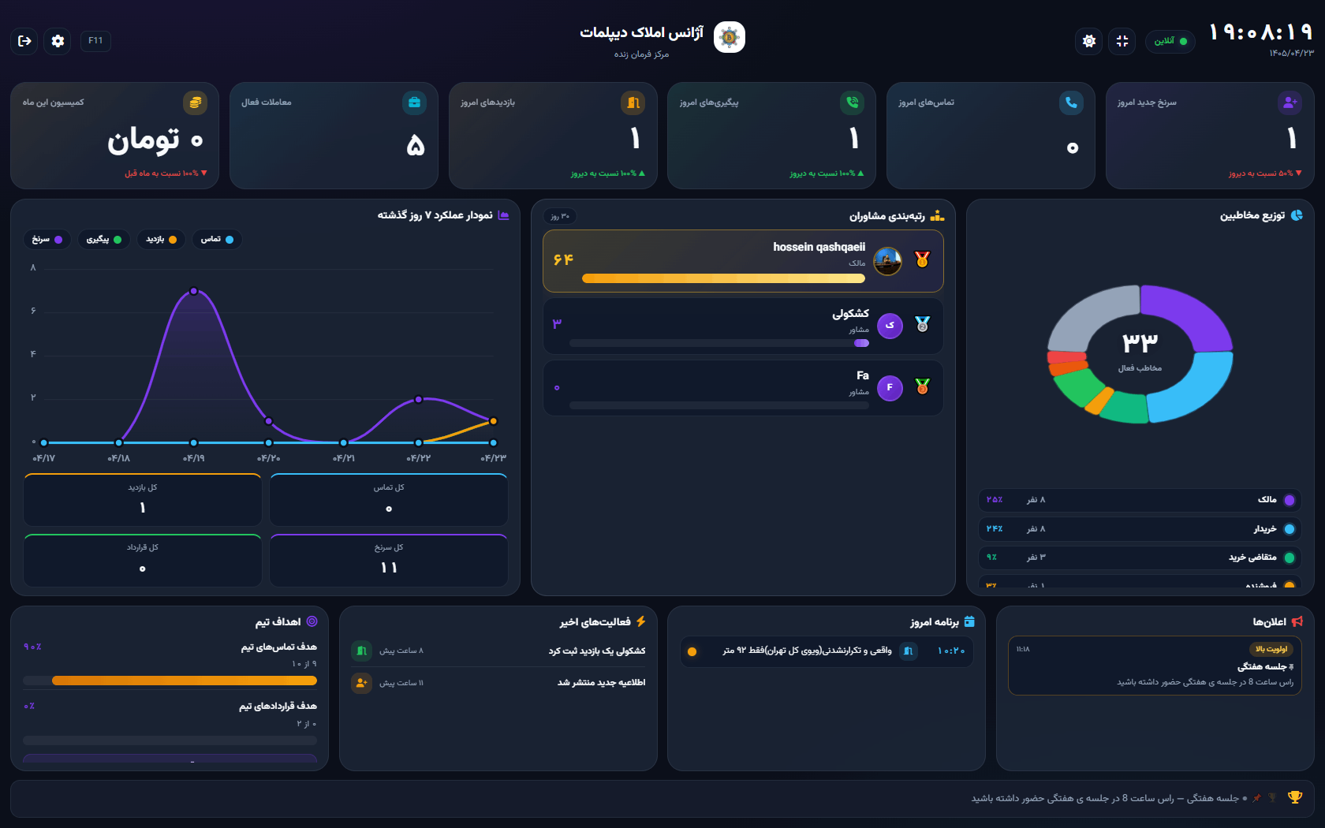
Task: Toggle the F11 fullscreen button
Action: point(95,41)
